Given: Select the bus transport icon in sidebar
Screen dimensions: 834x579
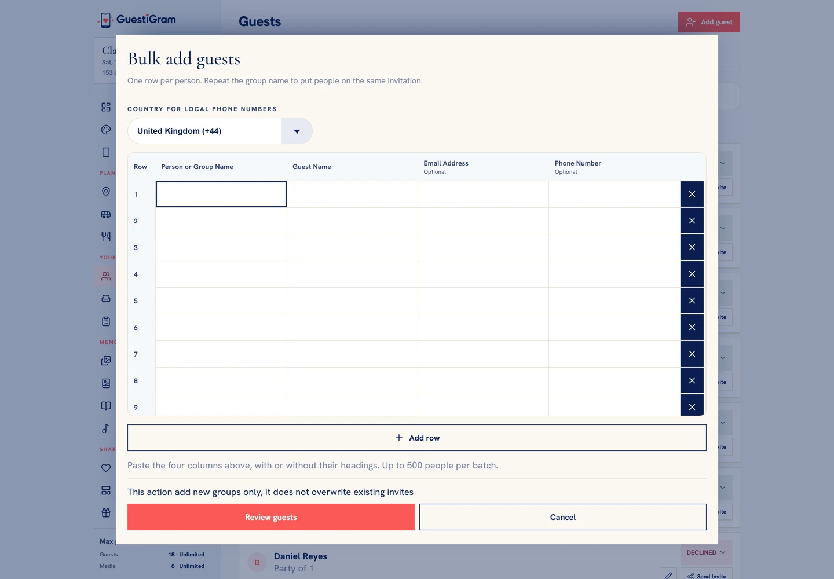Looking at the screenshot, I should point(106,214).
